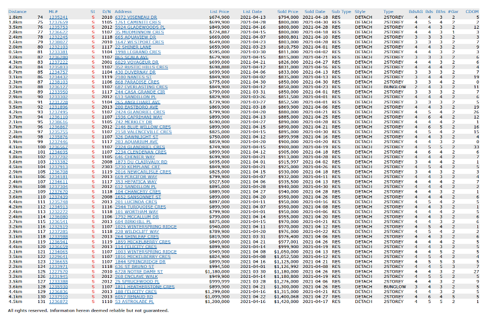Click ML# 1235241 listing link
489x326 pixels.
coord(58,17)
